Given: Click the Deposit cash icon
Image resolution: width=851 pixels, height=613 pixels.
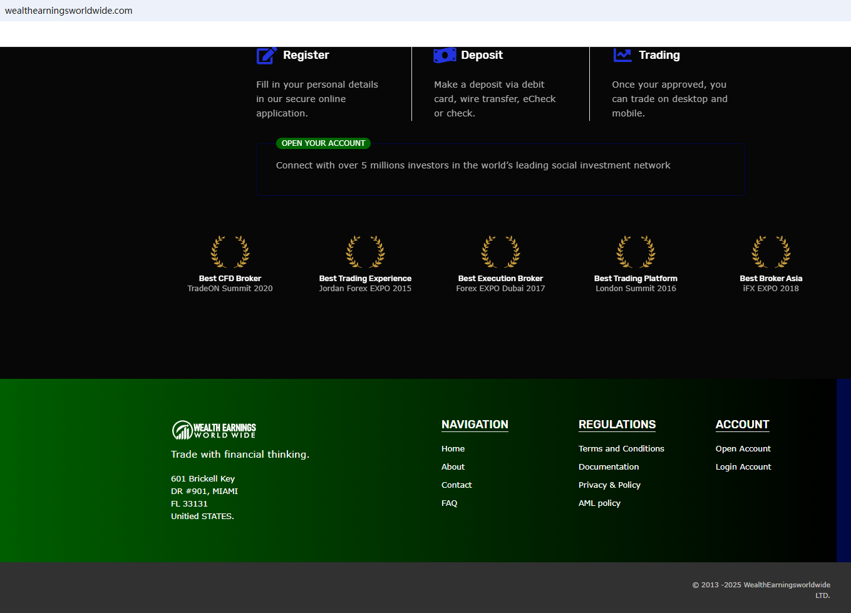Looking at the screenshot, I should (445, 56).
